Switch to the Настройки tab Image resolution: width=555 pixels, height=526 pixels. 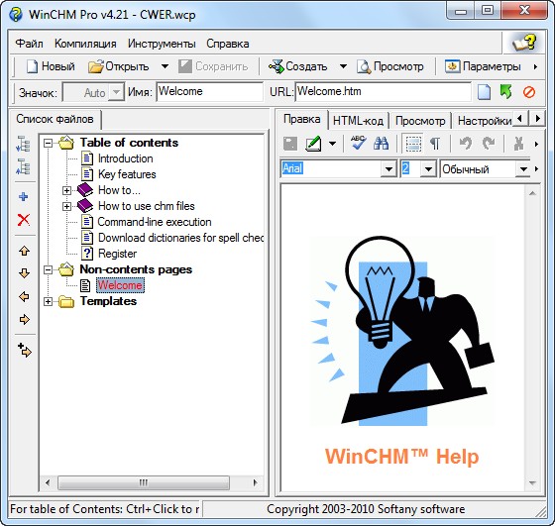pos(484,121)
